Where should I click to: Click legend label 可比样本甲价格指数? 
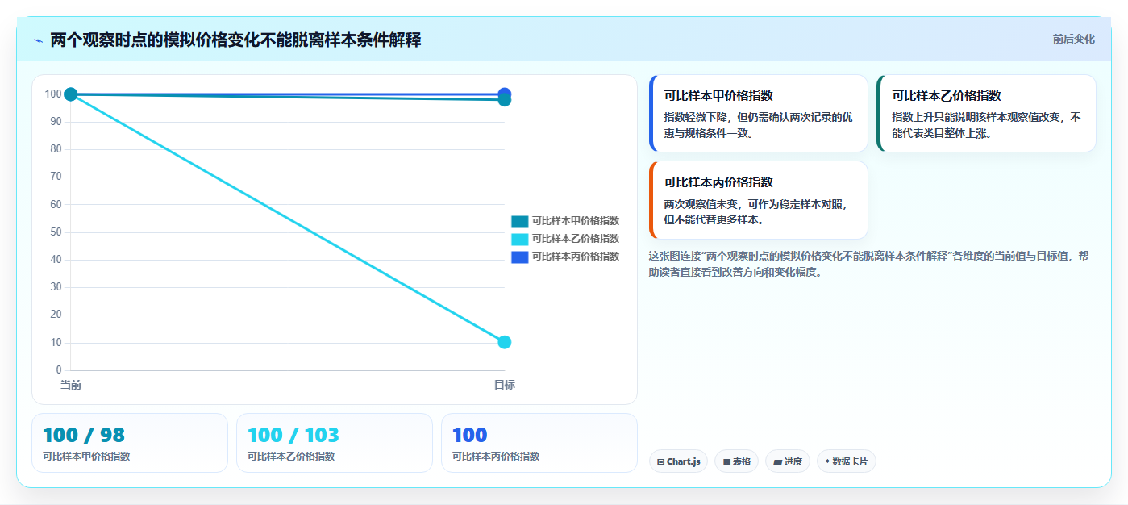click(x=576, y=221)
